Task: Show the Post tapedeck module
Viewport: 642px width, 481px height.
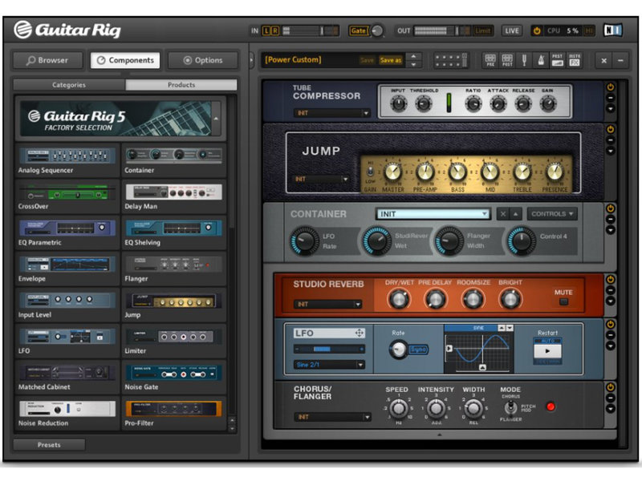Action: pos(507,60)
